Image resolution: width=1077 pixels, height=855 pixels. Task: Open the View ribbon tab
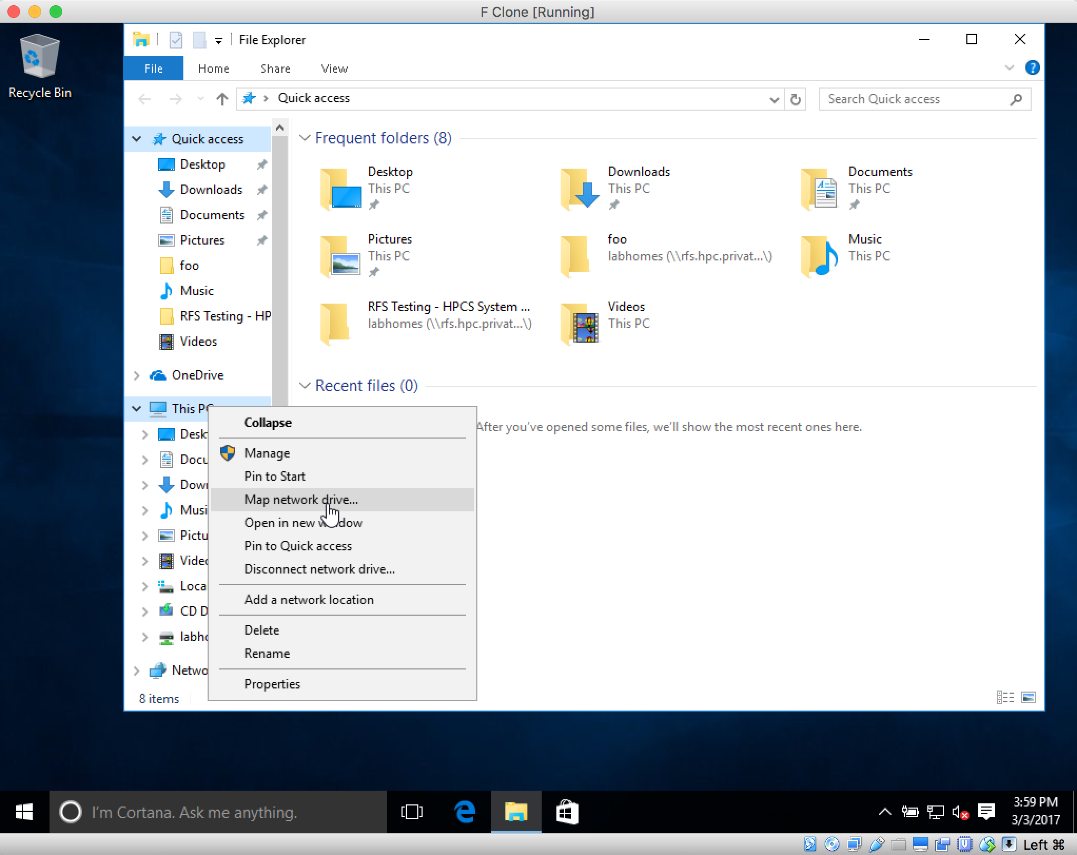click(x=334, y=69)
